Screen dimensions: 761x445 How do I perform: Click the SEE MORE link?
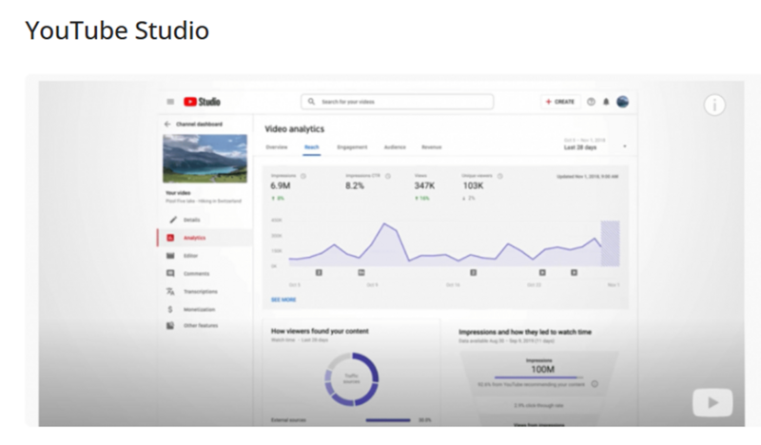[283, 300]
